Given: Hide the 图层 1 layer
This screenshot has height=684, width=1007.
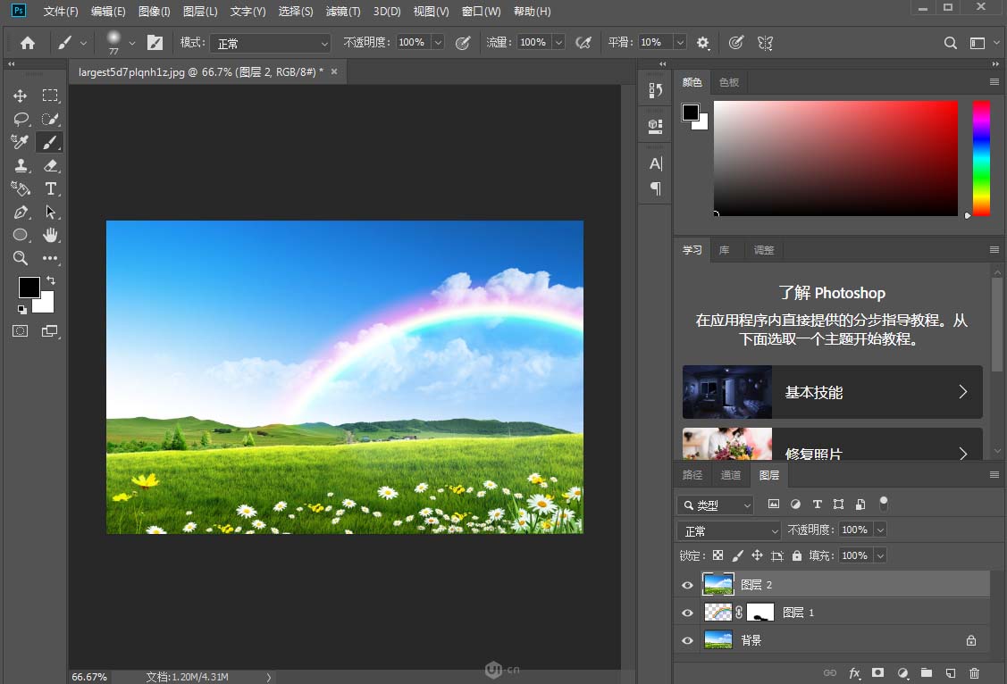Looking at the screenshot, I should coord(687,613).
